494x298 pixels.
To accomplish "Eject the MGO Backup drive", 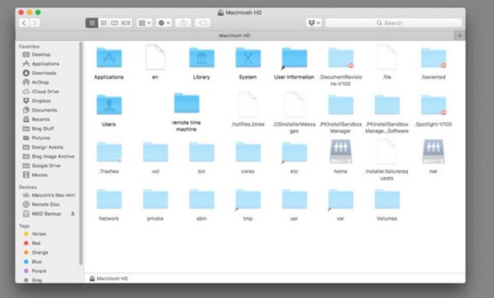I will click(x=73, y=213).
